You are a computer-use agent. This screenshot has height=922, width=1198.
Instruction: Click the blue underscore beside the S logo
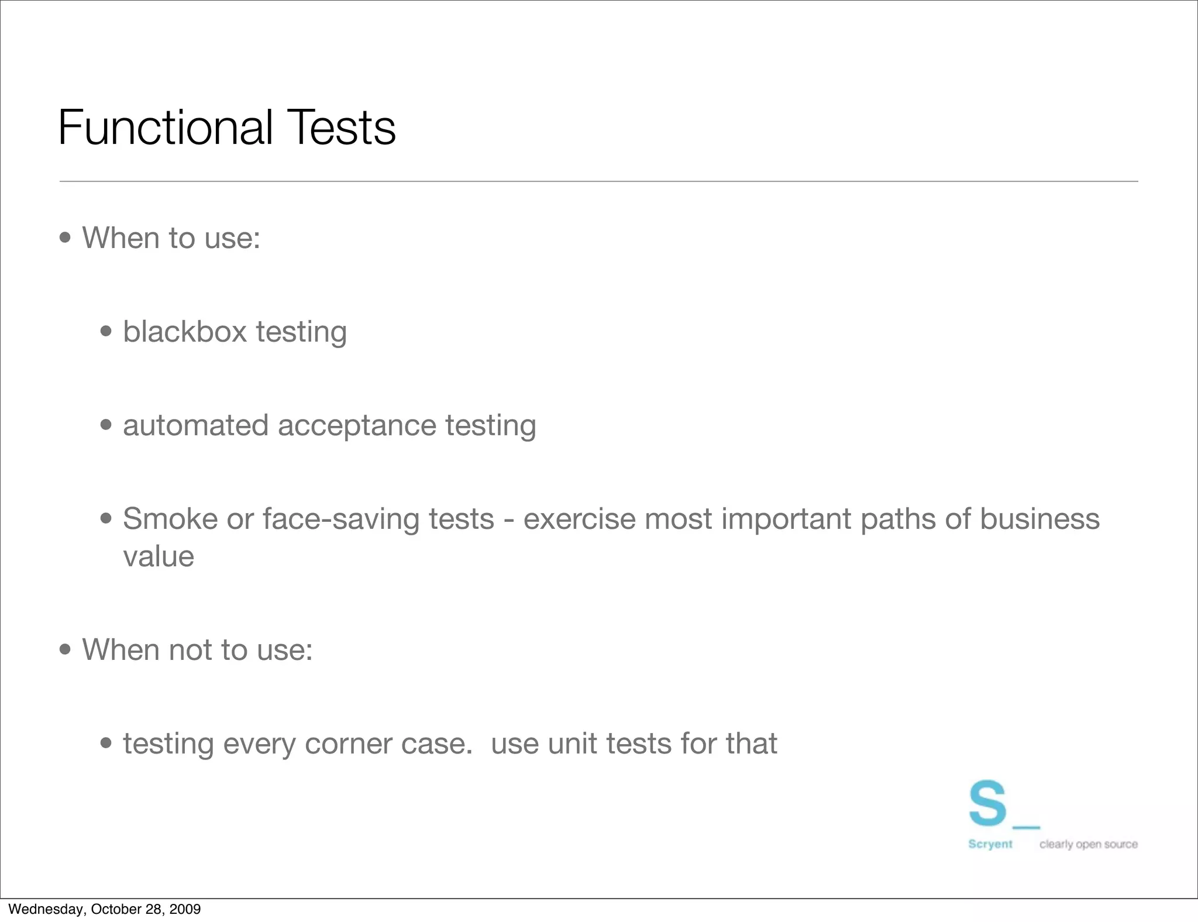coord(1026,827)
